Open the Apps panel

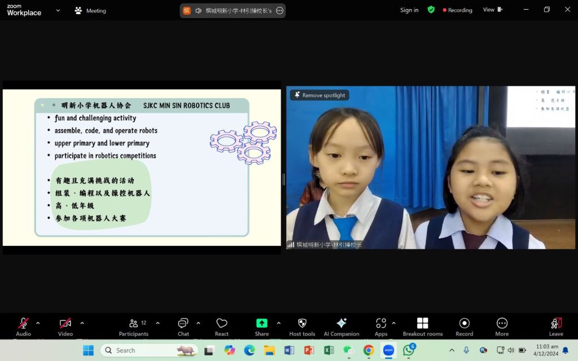381,323
